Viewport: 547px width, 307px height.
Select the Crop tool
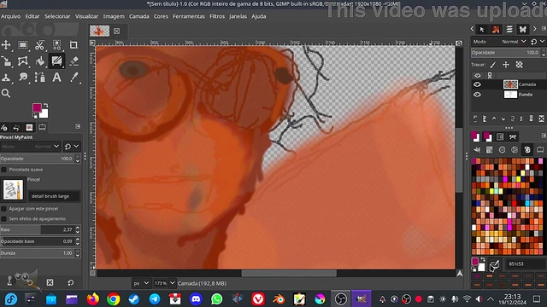point(74,45)
